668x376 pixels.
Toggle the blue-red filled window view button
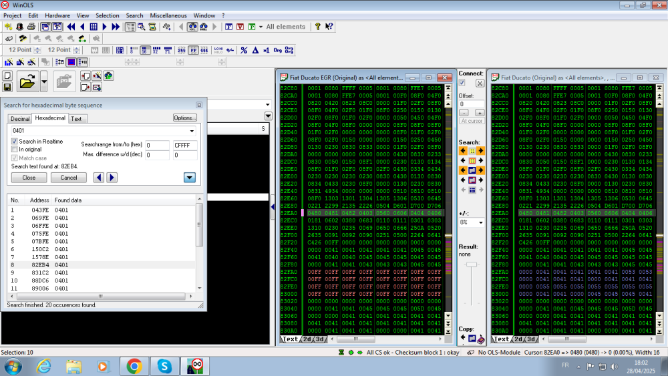[71, 62]
